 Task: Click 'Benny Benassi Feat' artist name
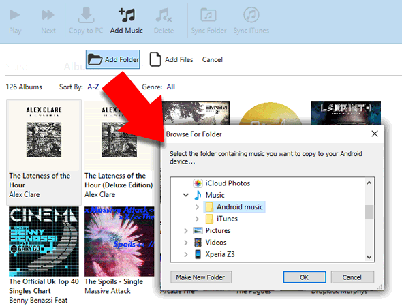tap(38, 300)
